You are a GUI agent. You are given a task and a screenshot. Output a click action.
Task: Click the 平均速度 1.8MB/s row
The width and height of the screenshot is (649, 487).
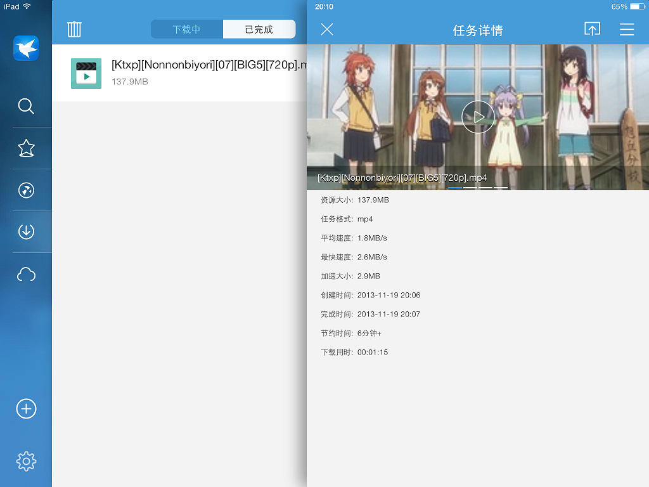pos(354,238)
